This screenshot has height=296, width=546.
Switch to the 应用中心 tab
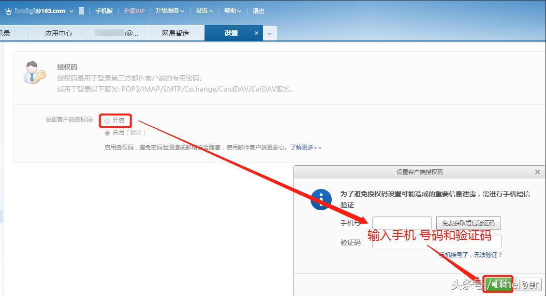[x=58, y=33]
